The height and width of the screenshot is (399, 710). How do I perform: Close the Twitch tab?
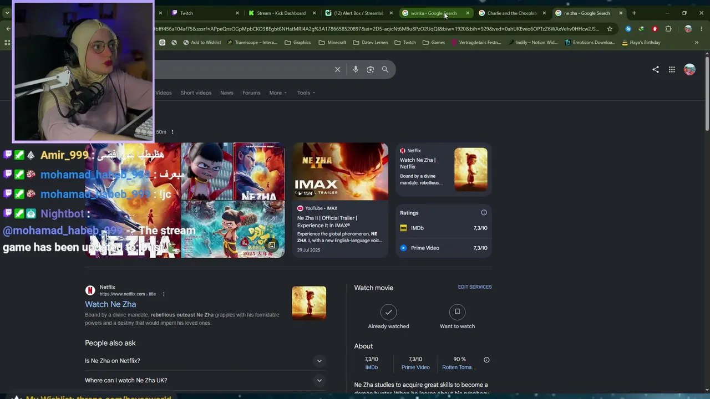tap(237, 13)
